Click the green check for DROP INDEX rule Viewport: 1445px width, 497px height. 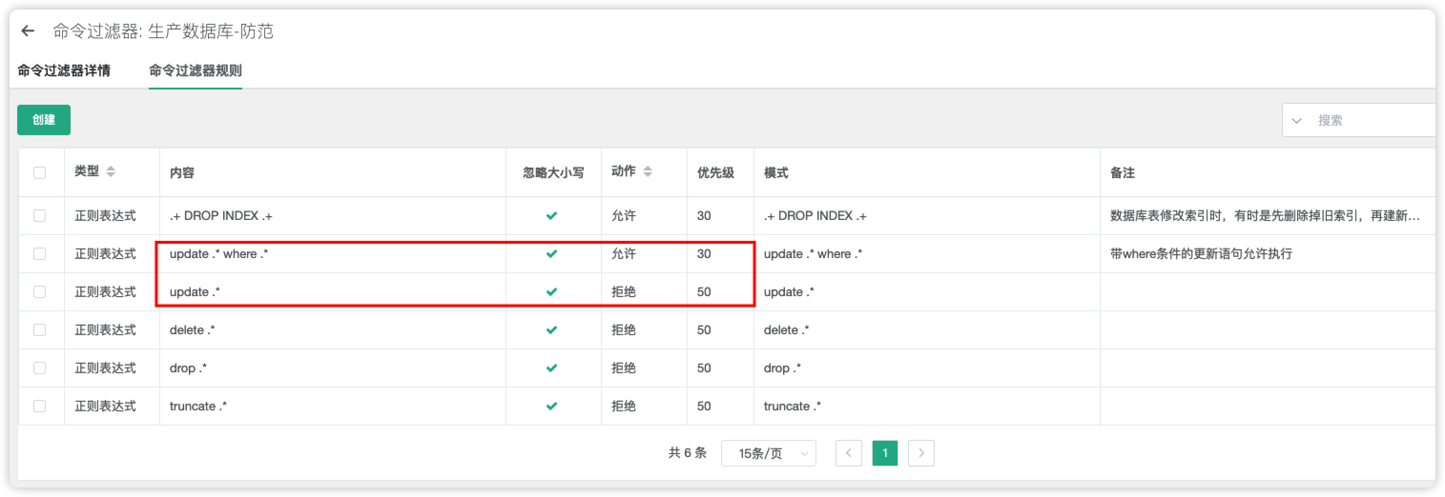click(553, 215)
